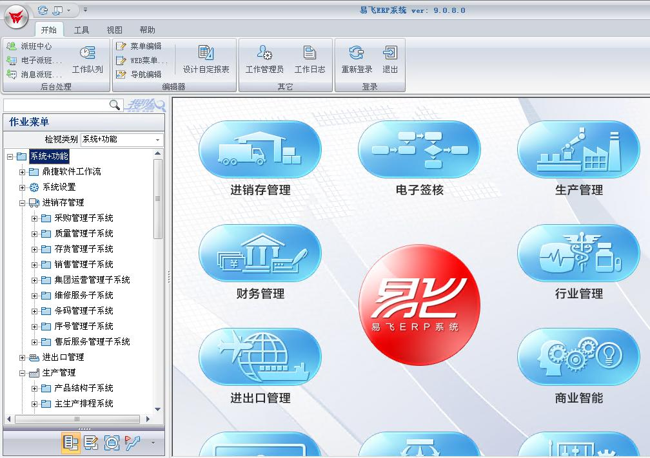Click the search magnifier icon
This screenshot has height=458, width=650.
point(115,105)
